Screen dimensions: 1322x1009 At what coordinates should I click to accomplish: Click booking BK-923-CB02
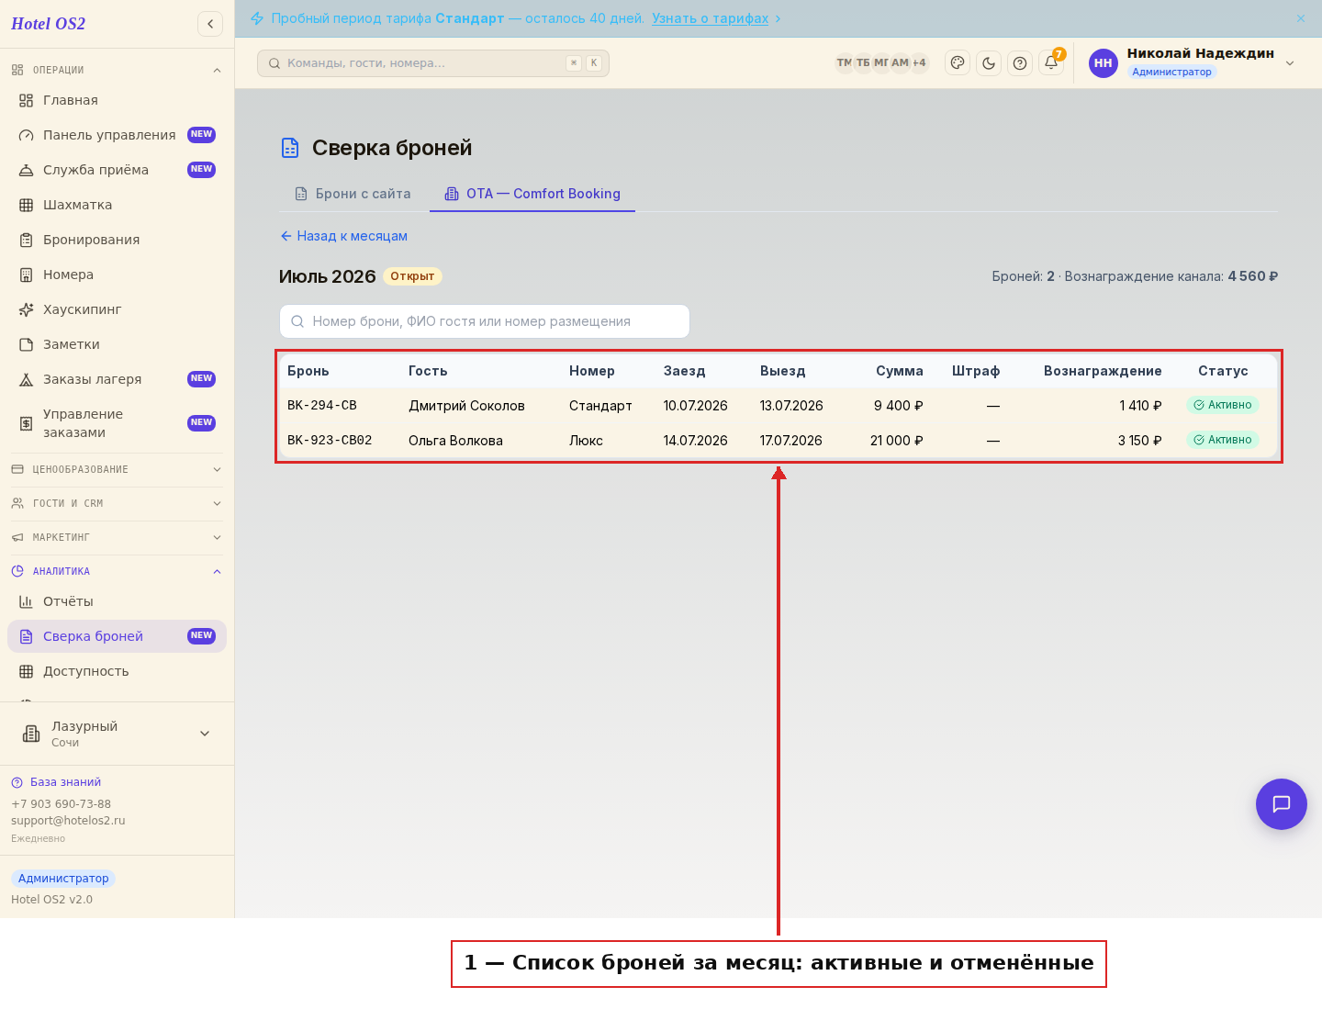coord(330,440)
